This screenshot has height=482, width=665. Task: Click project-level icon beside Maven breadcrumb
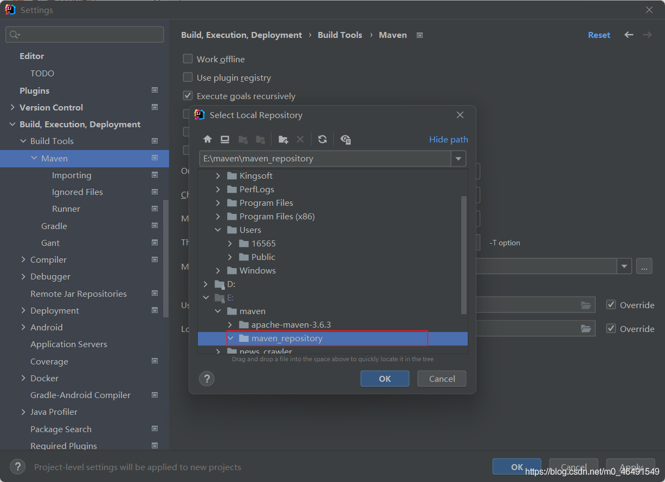[x=419, y=35]
